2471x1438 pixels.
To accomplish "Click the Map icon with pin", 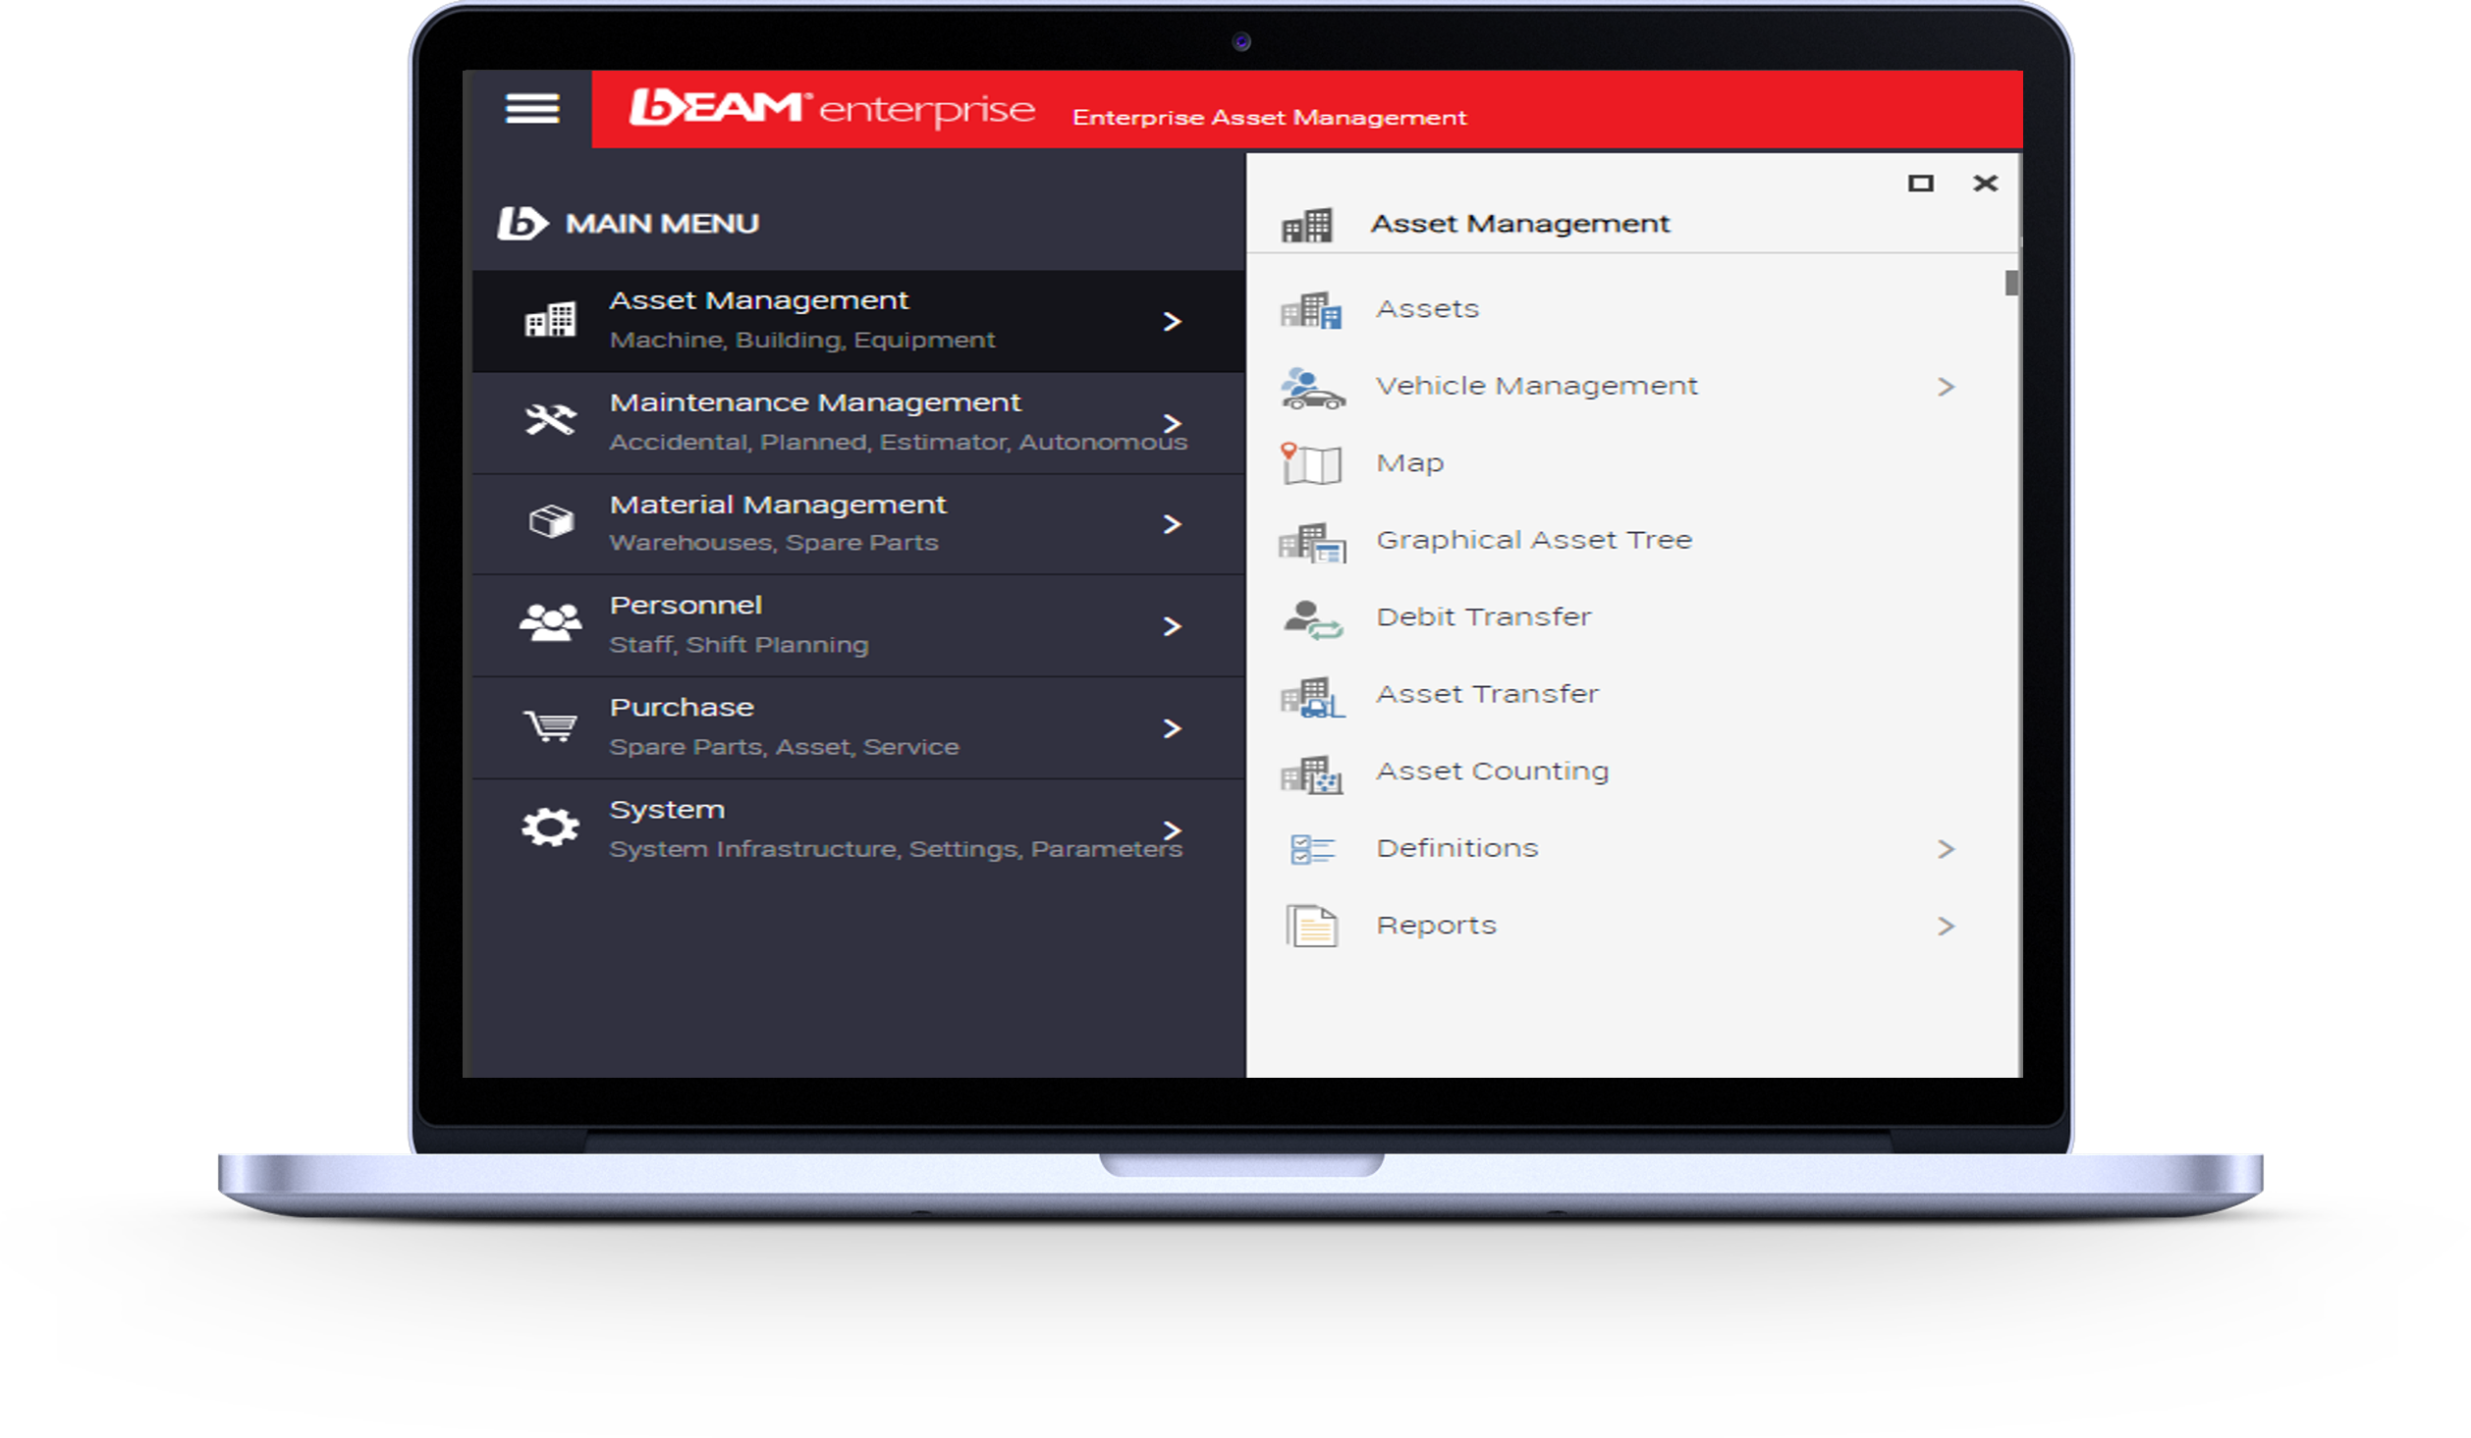I will pos(1311,463).
